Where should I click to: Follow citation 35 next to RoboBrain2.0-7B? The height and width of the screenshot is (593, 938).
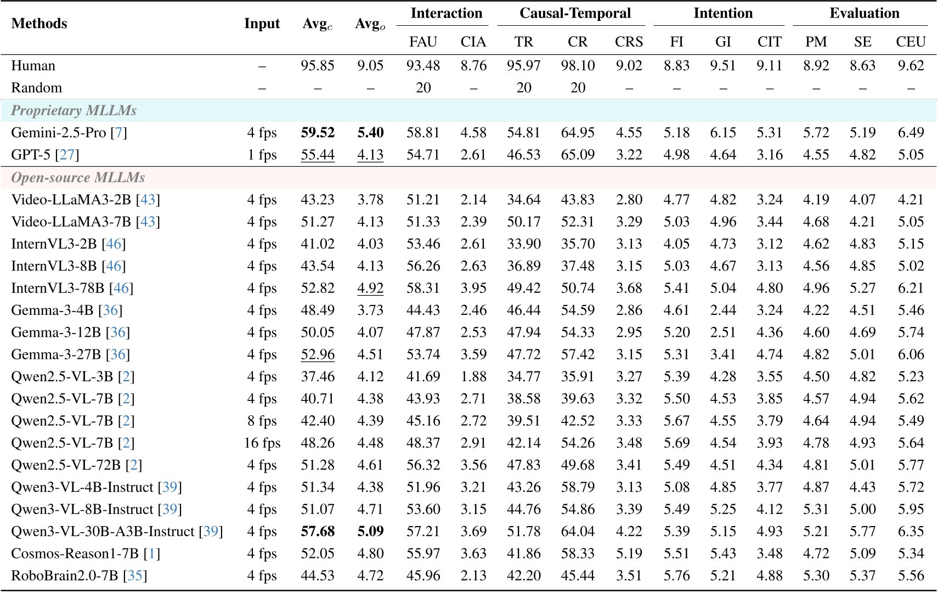[135, 575]
